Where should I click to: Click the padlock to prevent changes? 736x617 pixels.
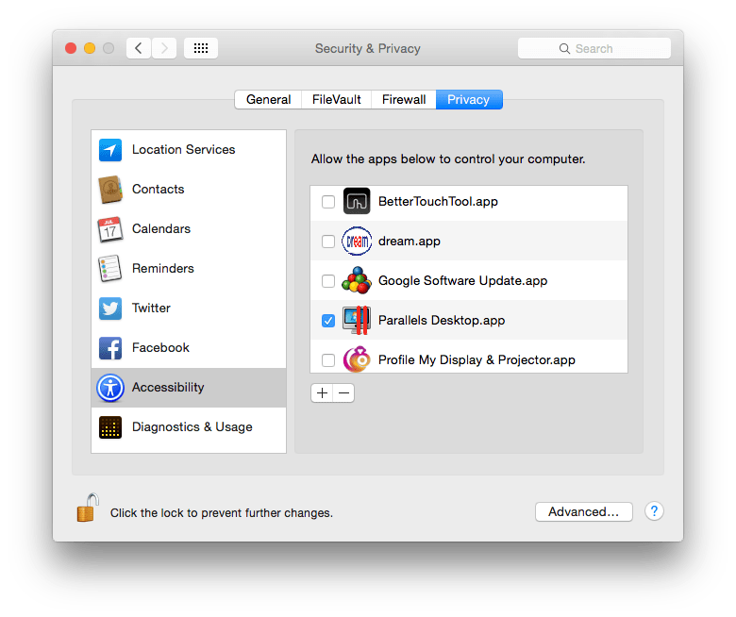87,509
